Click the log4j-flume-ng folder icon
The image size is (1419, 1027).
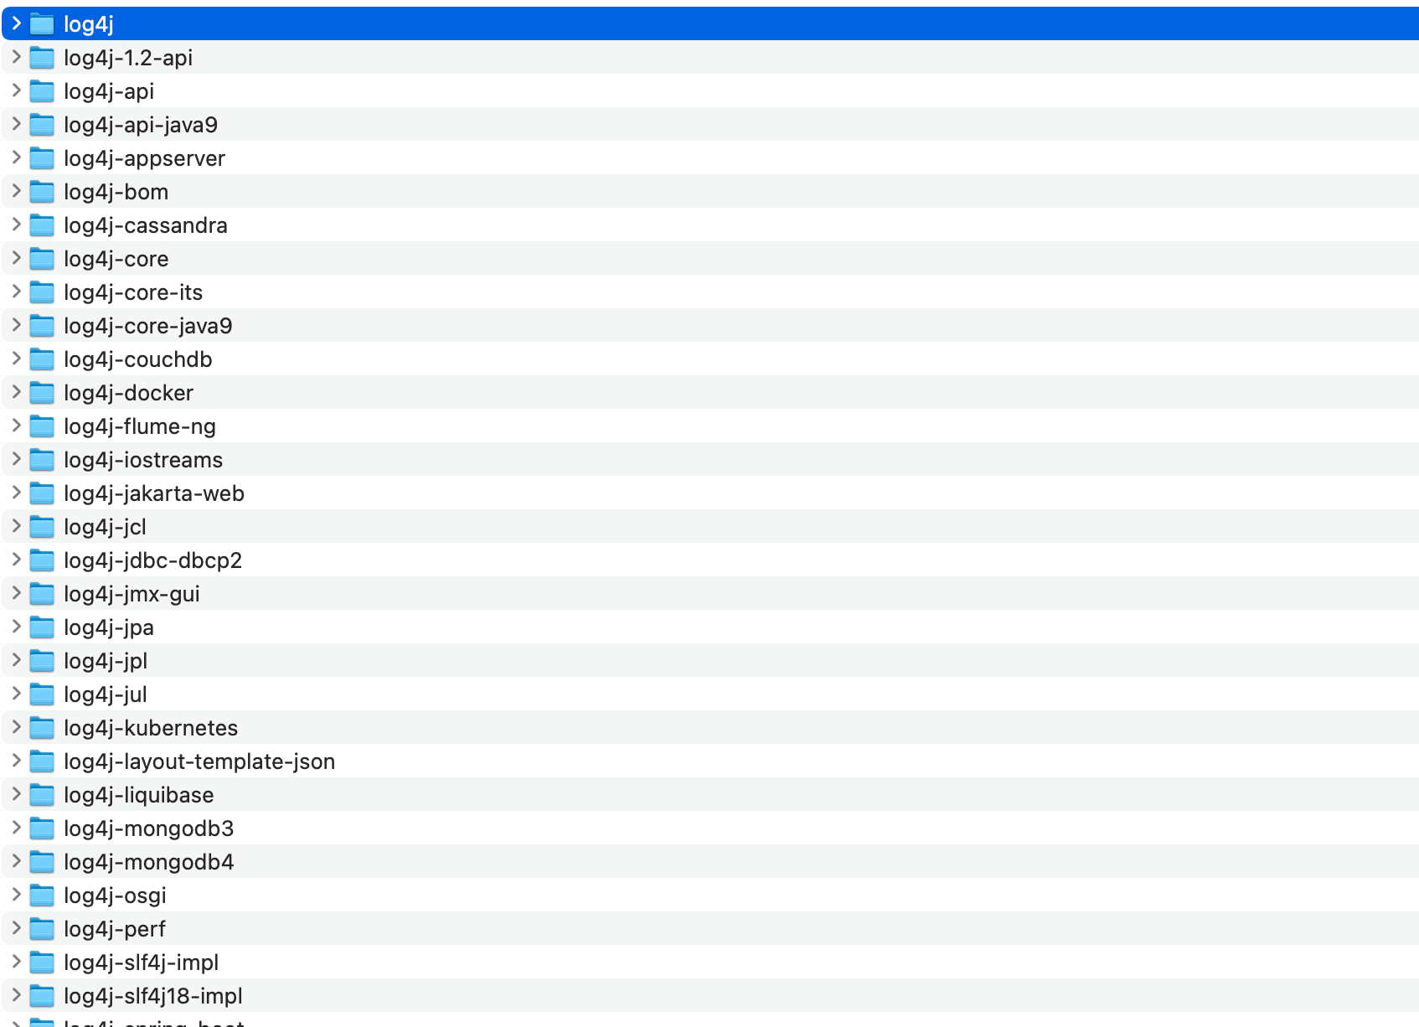(x=42, y=426)
